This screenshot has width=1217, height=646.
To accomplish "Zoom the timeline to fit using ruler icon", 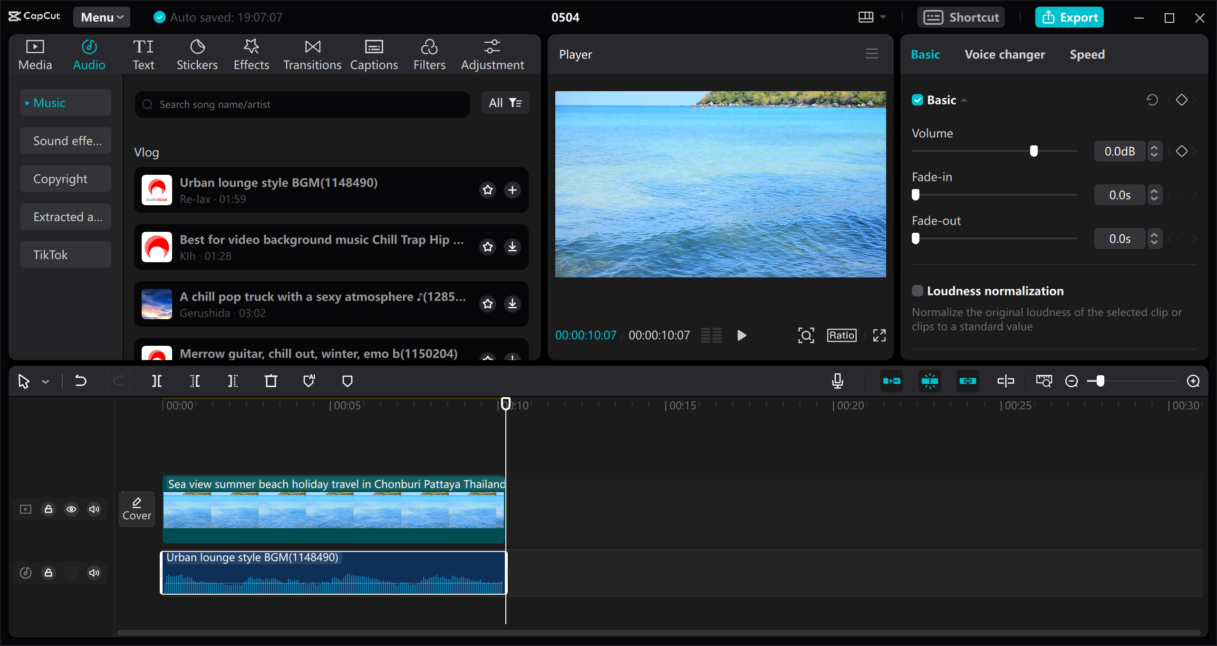I will 1044,380.
